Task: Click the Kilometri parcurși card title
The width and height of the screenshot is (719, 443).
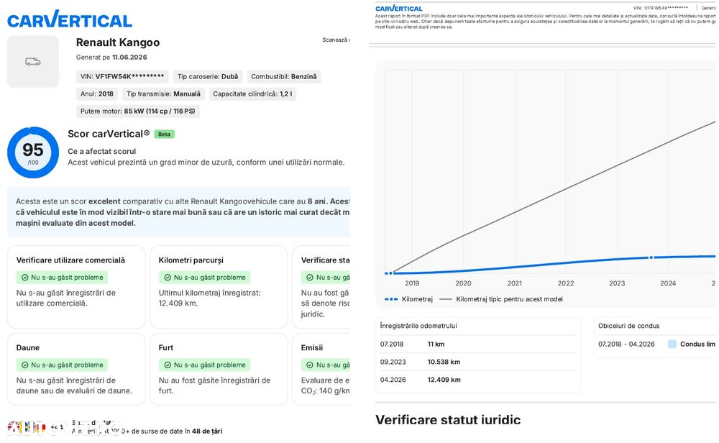Action: click(x=191, y=260)
